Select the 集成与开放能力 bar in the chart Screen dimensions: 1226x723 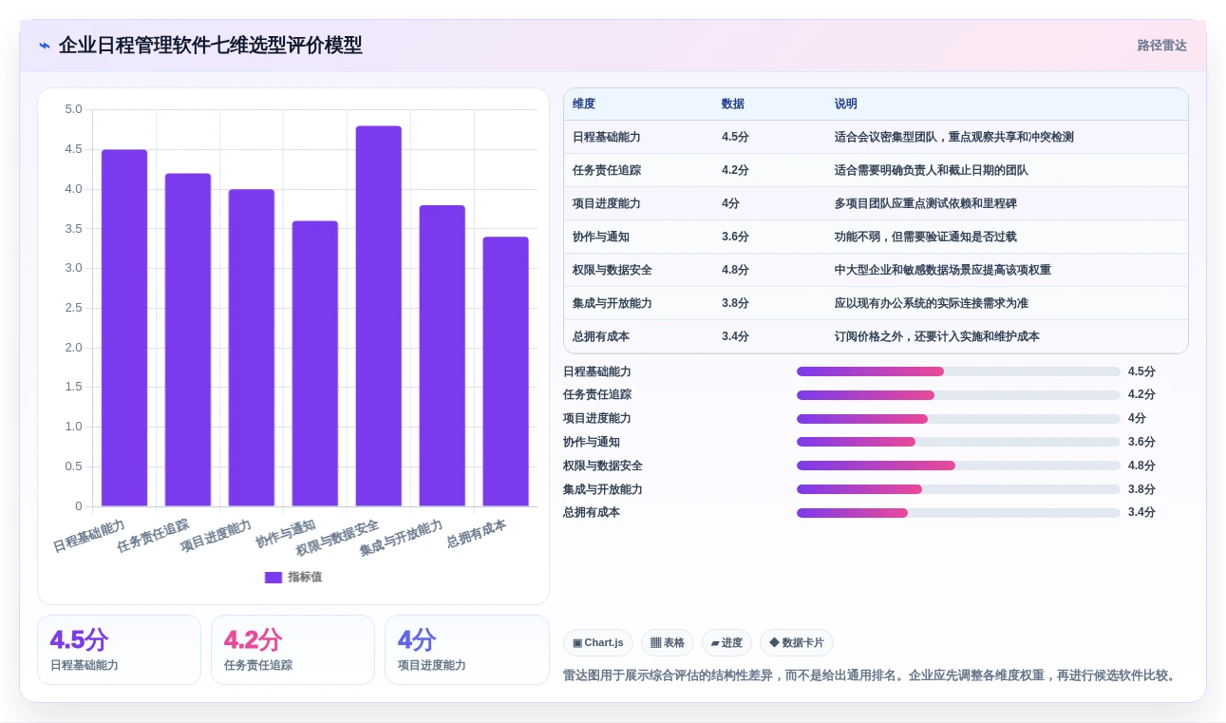443,355
